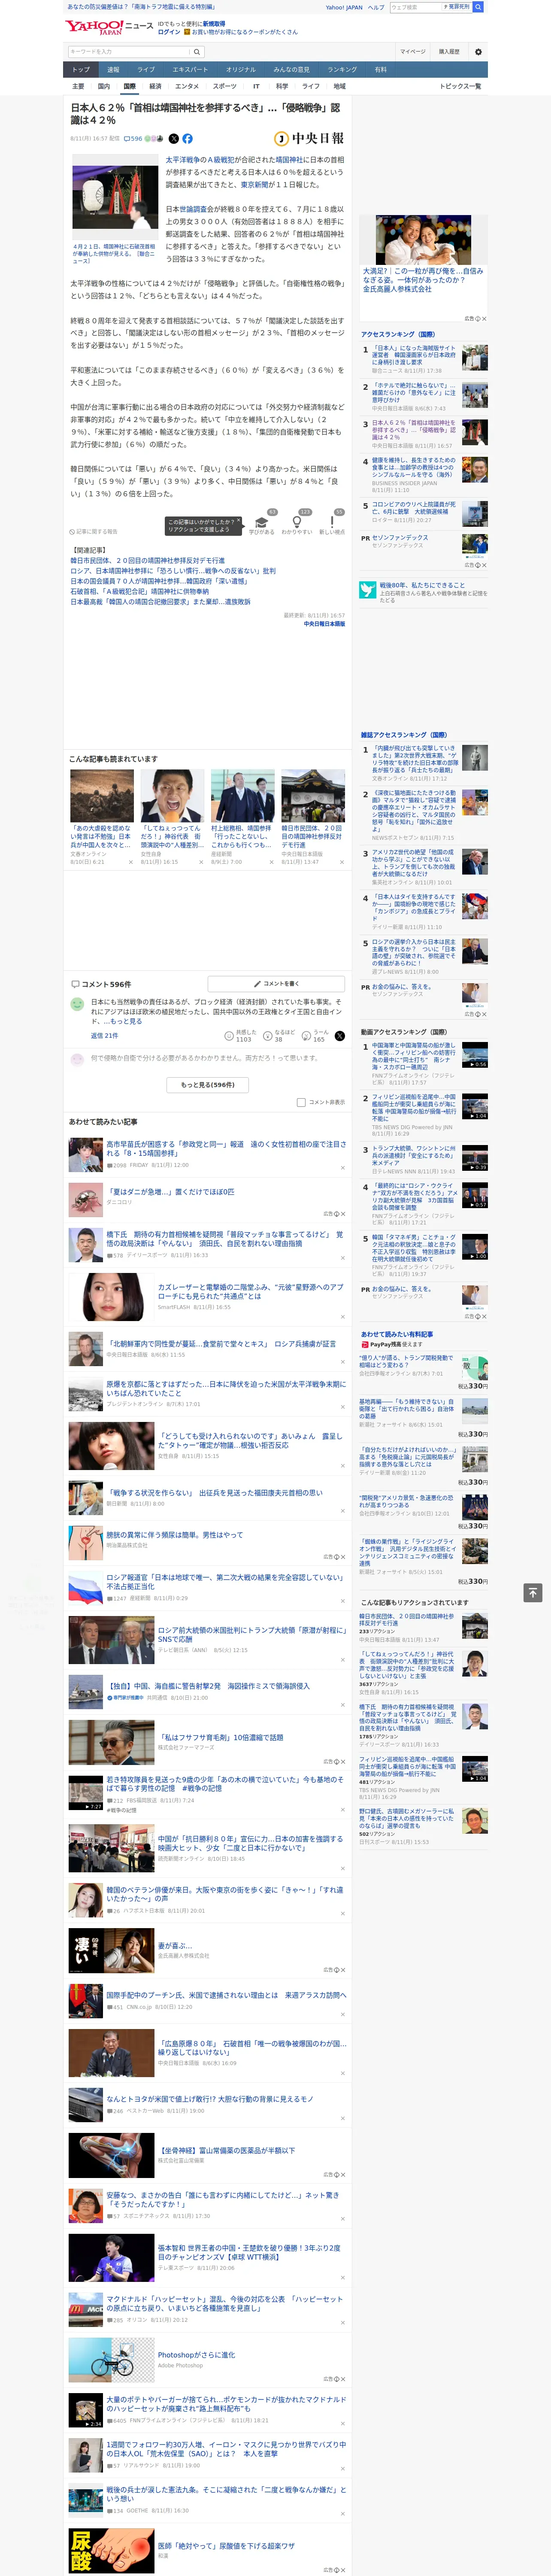Viewport: 551px width, 2576px height.
Task: Open the 科学 category
Action: pos(282,86)
